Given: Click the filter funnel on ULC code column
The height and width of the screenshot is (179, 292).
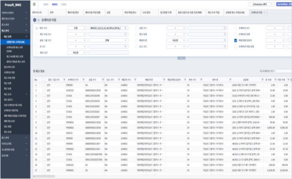Looking at the screenshot, I should click(119, 80).
